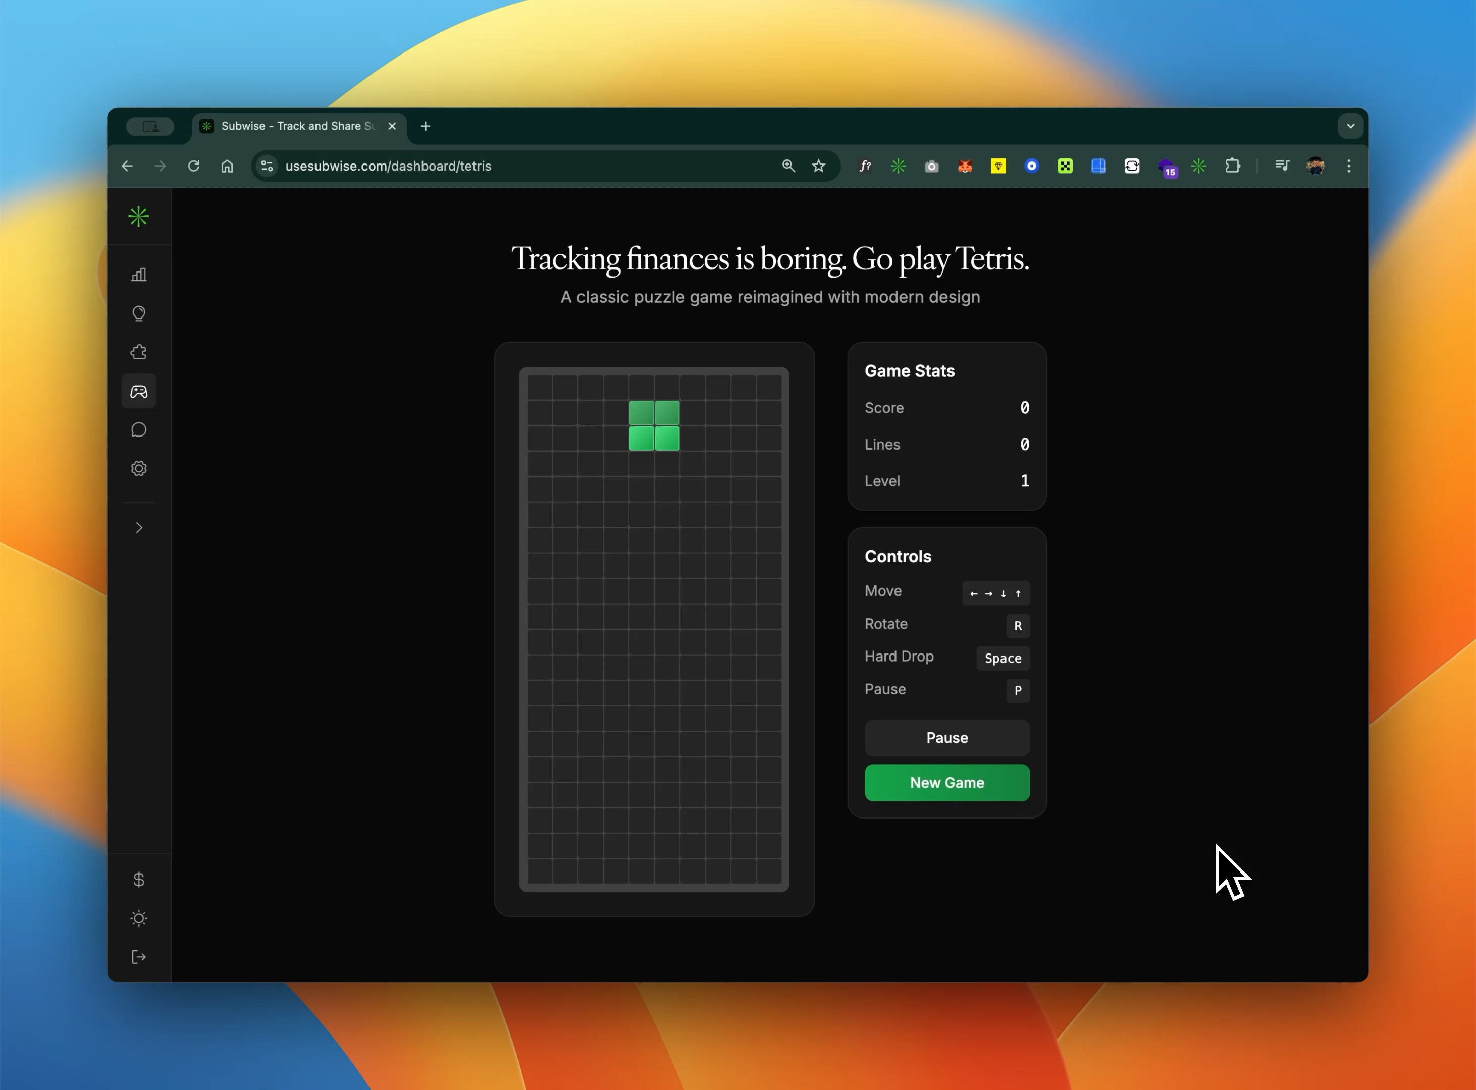Click the Score value 0

click(1025, 408)
